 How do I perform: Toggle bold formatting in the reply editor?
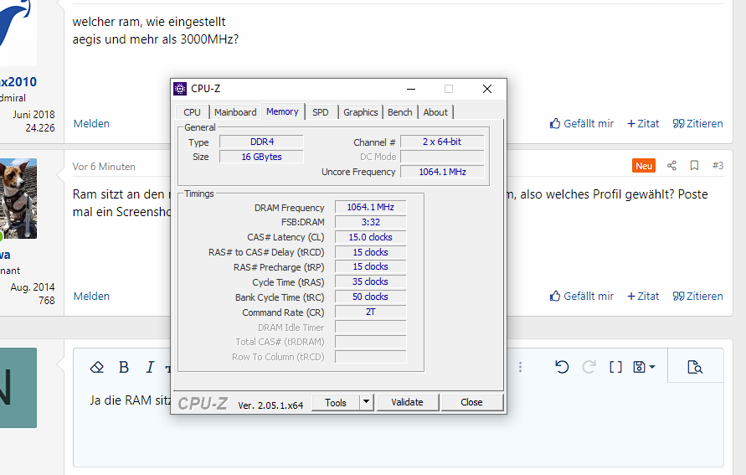click(x=124, y=367)
